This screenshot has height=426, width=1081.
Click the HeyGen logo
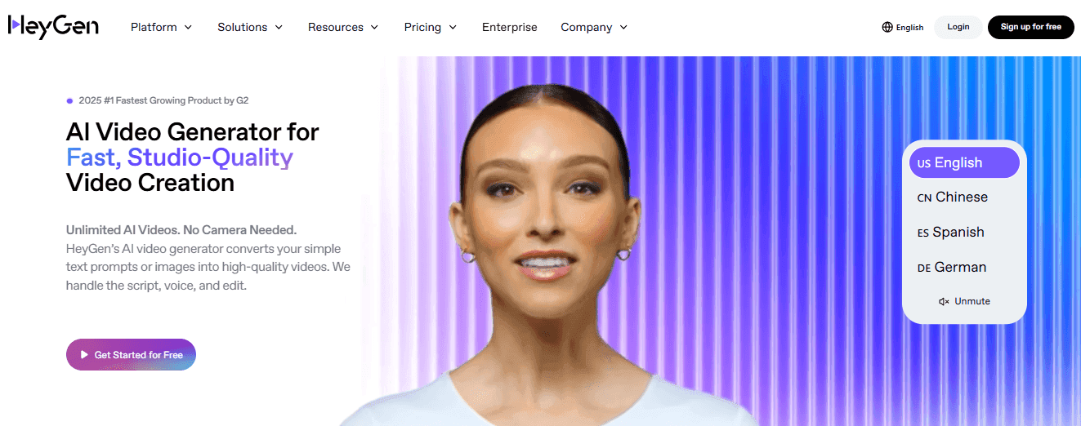[53, 27]
